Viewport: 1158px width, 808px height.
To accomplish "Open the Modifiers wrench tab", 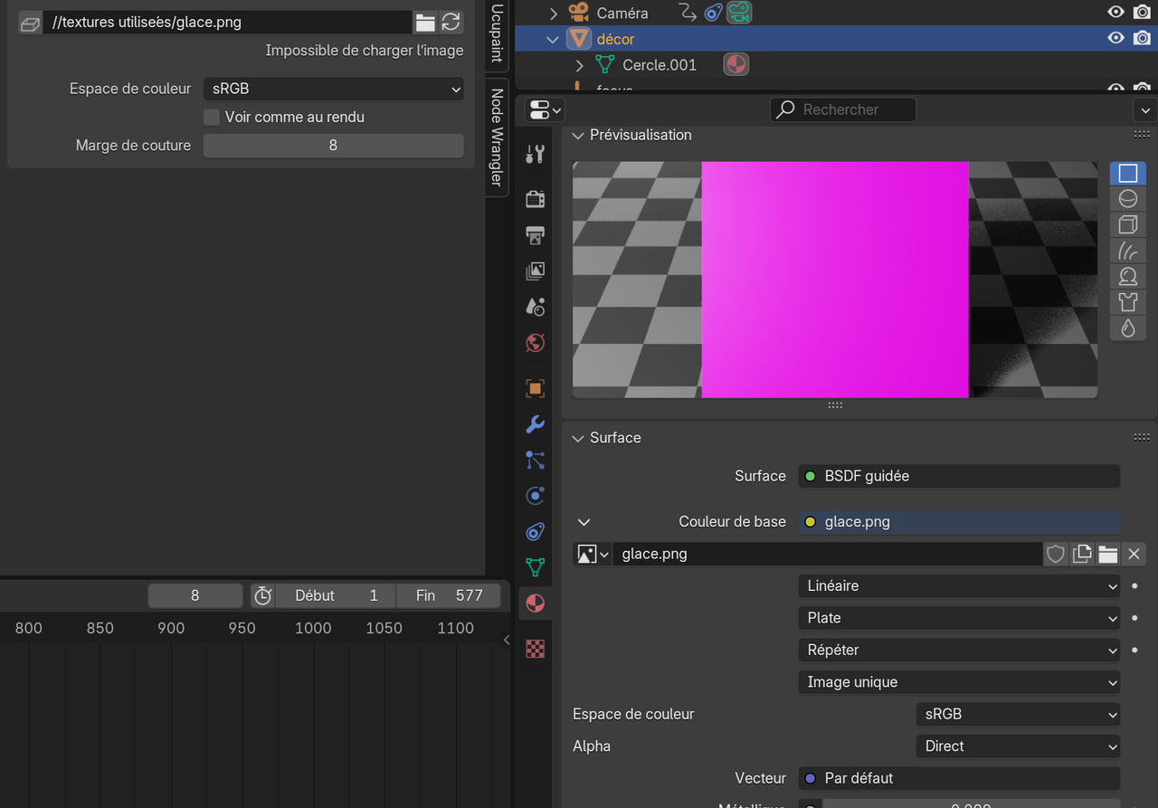I will [535, 424].
